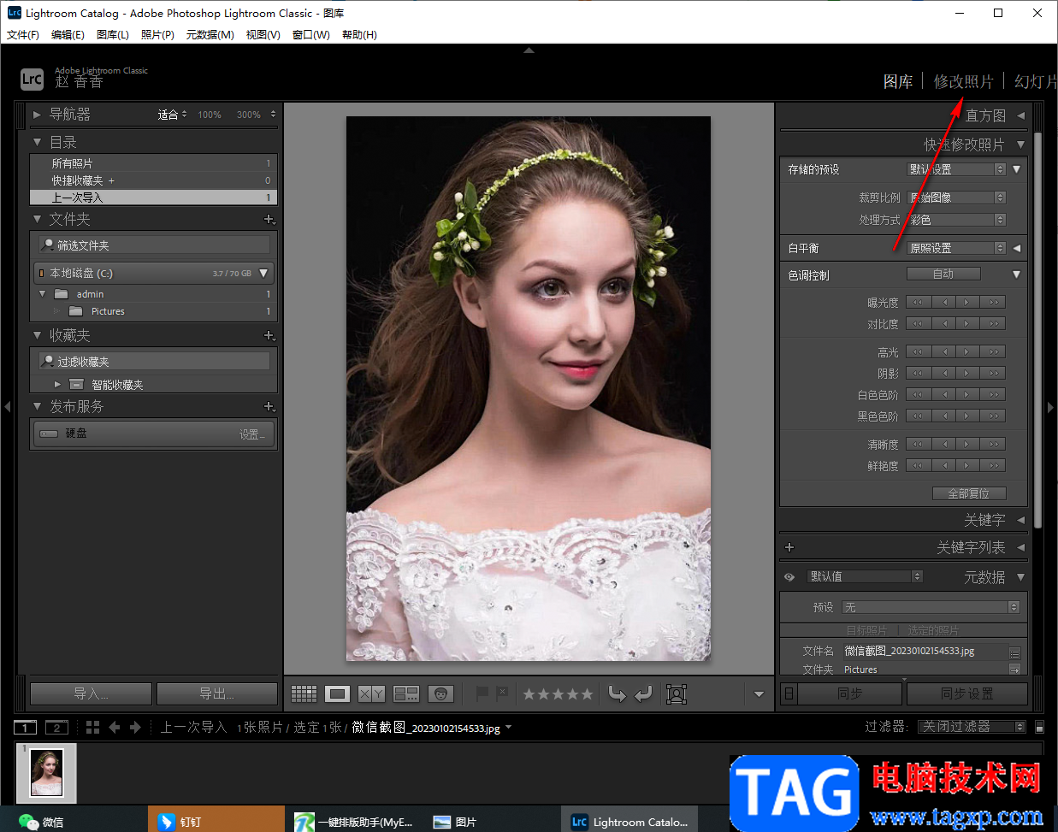The image size is (1058, 832).
Task: Toggle the sync switch left of 同步
Action: click(789, 693)
